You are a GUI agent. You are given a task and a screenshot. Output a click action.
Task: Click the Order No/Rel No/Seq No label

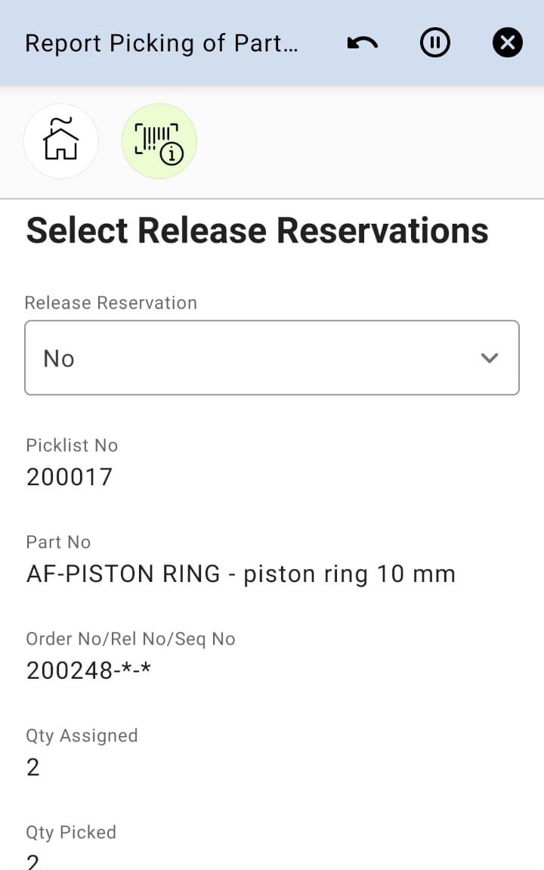coord(131,639)
